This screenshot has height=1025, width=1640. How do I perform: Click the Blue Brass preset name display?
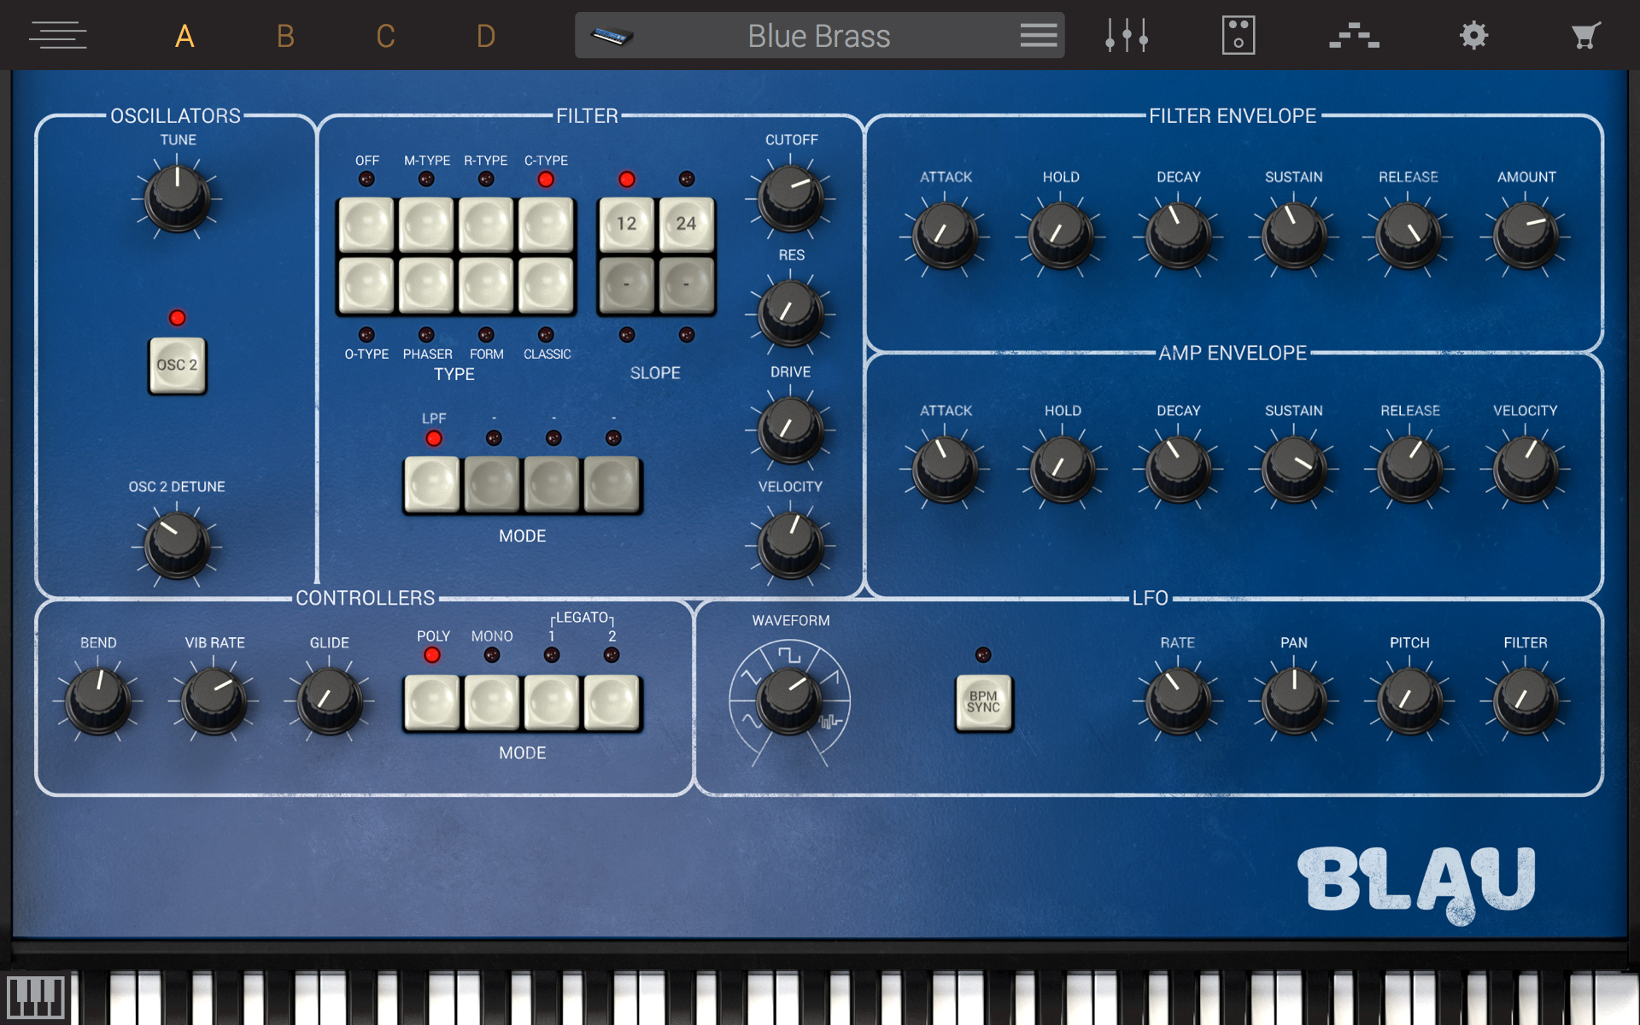818,36
